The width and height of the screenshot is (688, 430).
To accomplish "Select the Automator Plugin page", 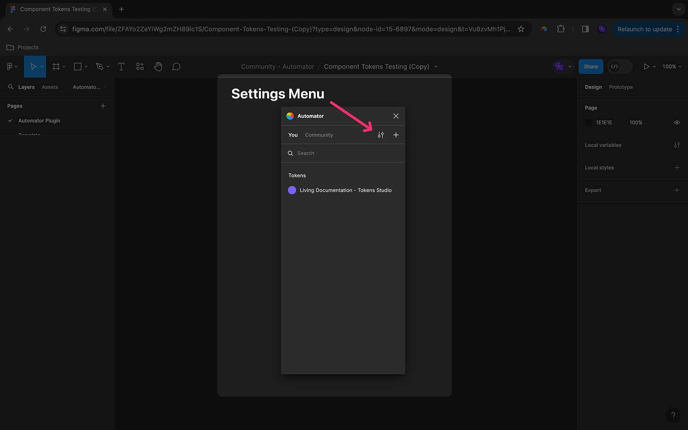I will tap(39, 121).
